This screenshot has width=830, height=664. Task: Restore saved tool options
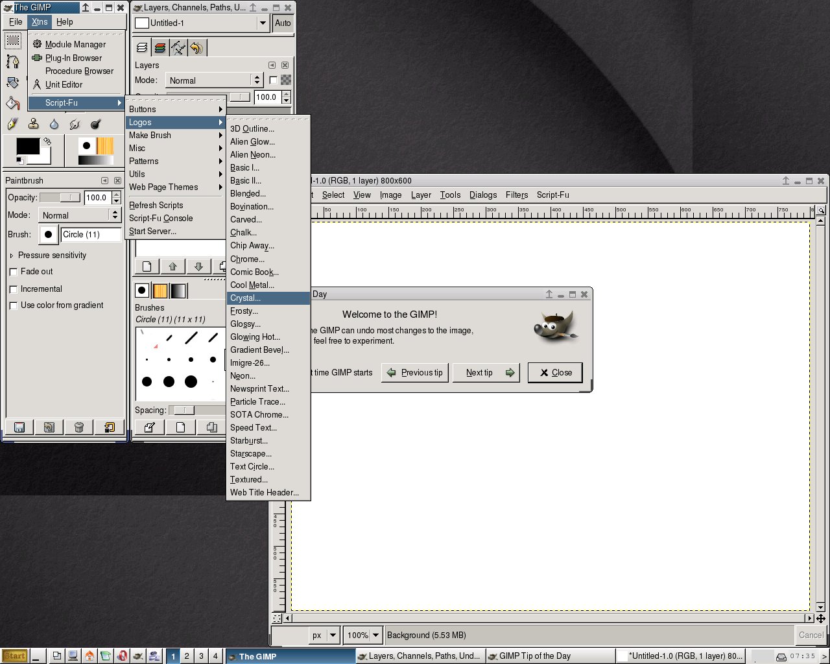pyautogui.click(x=49, y=427)
